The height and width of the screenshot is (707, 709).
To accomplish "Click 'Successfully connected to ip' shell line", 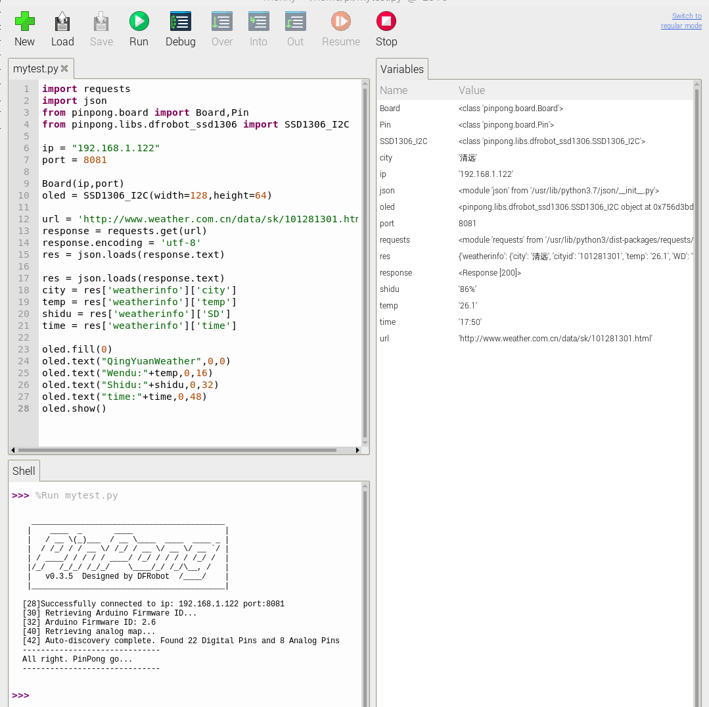I will pyautogui.click(x=153, y=604).
